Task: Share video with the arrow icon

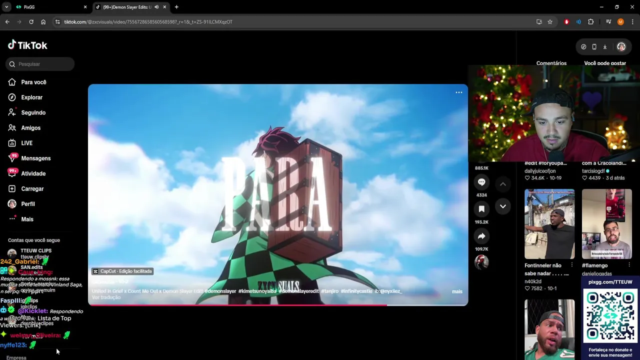Action: [x=481, y=236]
